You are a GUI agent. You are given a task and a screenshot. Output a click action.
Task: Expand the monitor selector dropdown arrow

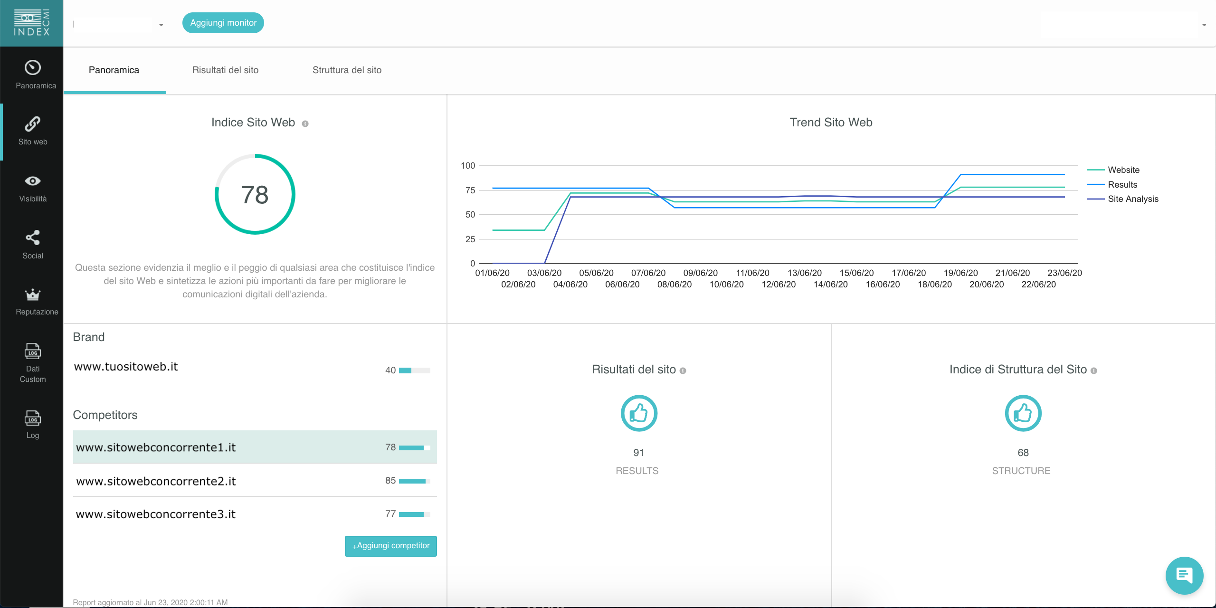[161, 25]
